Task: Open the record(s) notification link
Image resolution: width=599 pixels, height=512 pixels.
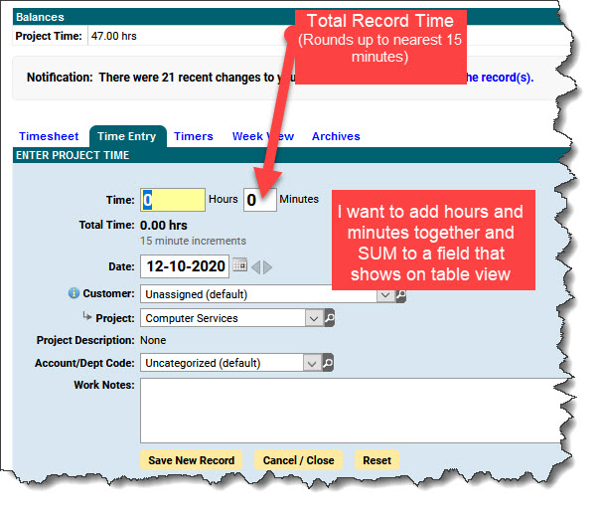Action: 500,78
